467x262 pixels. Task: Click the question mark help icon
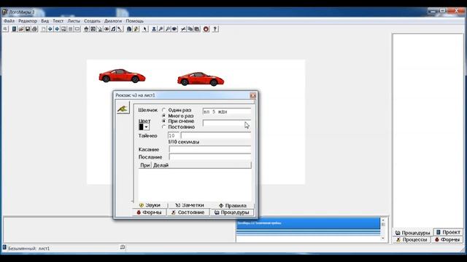(215, 29)
